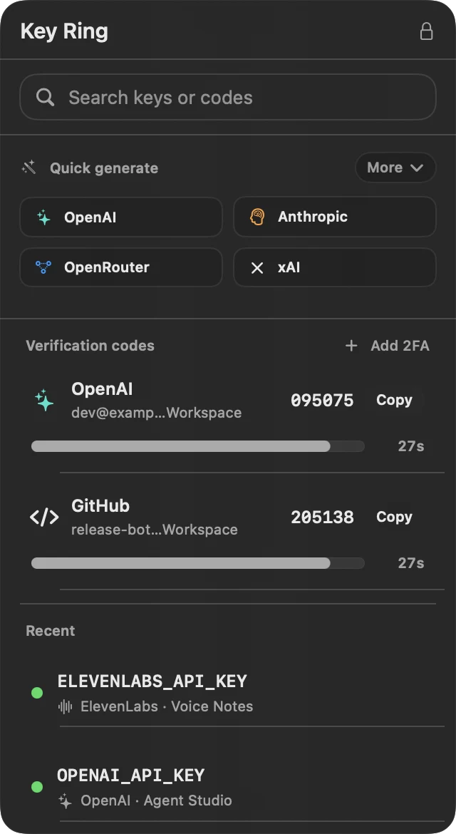Click the green status dot for OPENAI_API_KEY
This screenshot has width=456, height=834.
[x=37, y=787]
